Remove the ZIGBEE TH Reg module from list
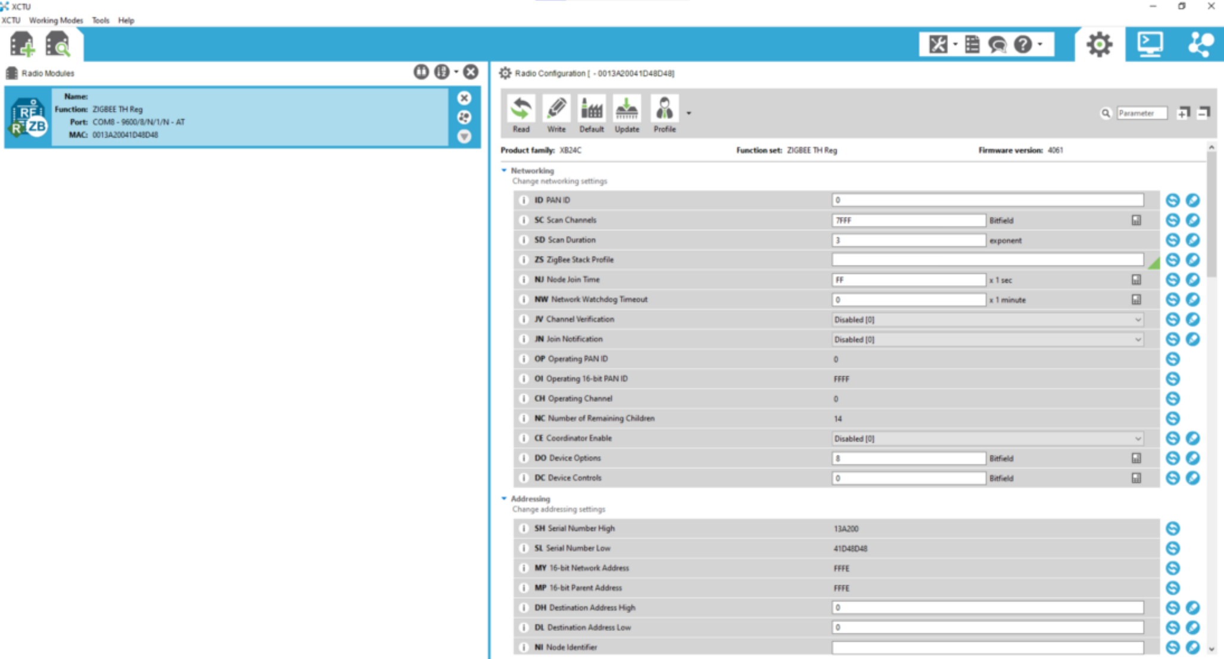Screen dimensions: 1224x659 (464, 98)
